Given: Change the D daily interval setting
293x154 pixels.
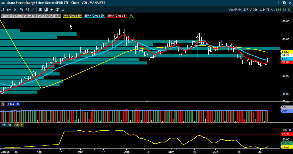Looking at the screenshot, I should (15, 10).
